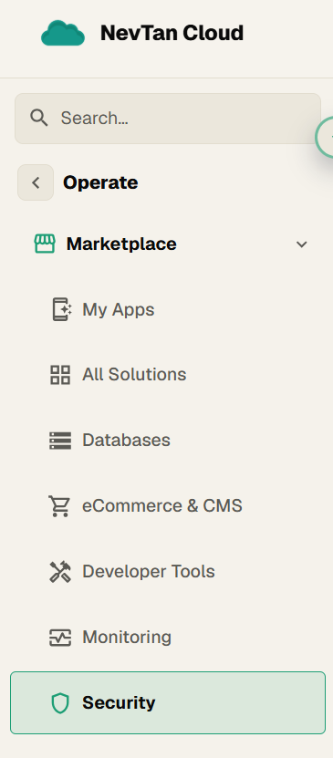Click the NevTan Cloud brand title
Viewport: 333px width, 758px height.
pyautogui.click(x=172, y=34)
